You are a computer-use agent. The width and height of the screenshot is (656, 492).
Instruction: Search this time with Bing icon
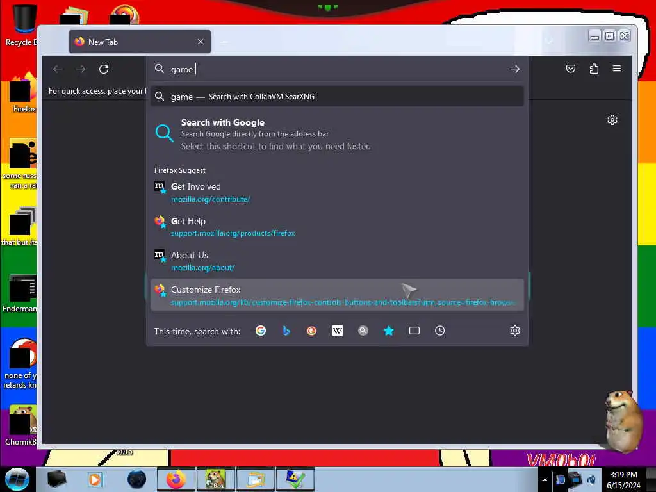(x=286, y=331)
